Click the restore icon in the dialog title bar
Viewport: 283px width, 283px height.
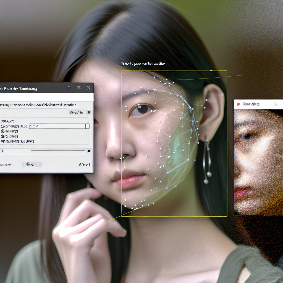(x=78, y=87)
